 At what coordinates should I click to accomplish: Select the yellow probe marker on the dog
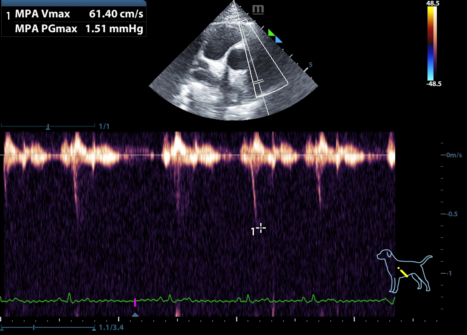pos(403,272)
